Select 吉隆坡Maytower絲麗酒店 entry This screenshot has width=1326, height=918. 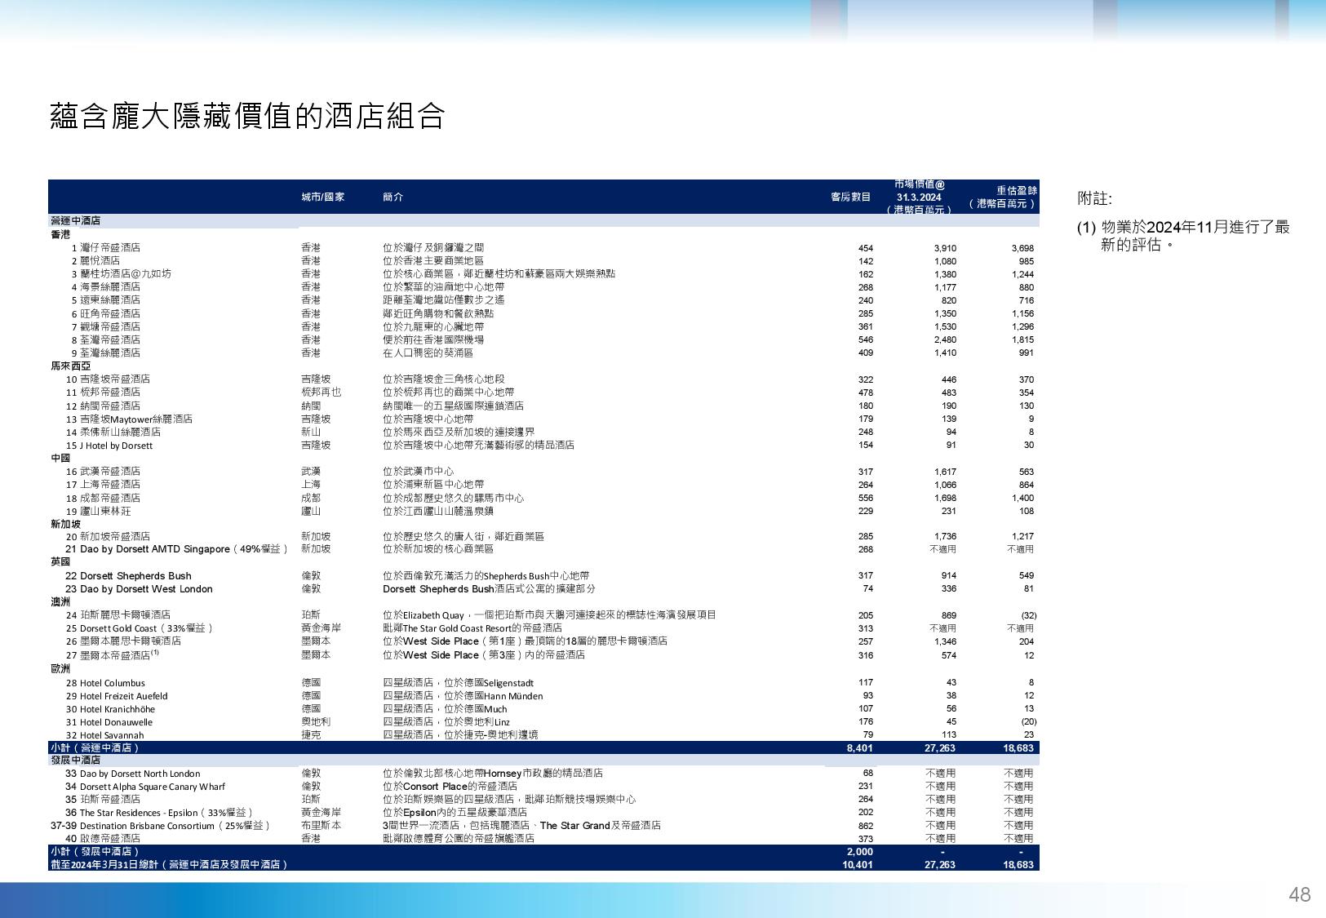click(136, 419)
